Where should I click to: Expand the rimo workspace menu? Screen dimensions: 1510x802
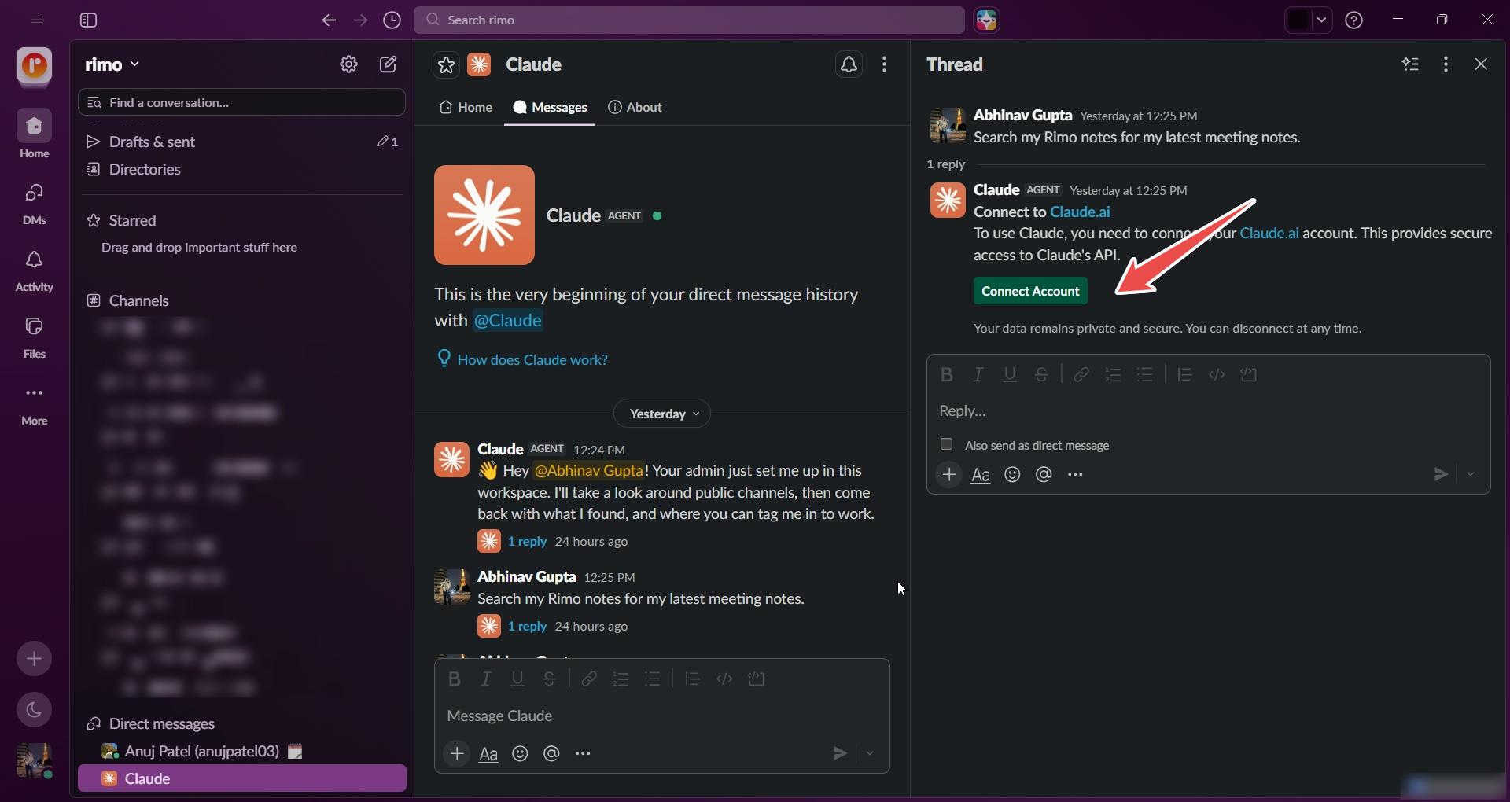click(x=112, y=64)
